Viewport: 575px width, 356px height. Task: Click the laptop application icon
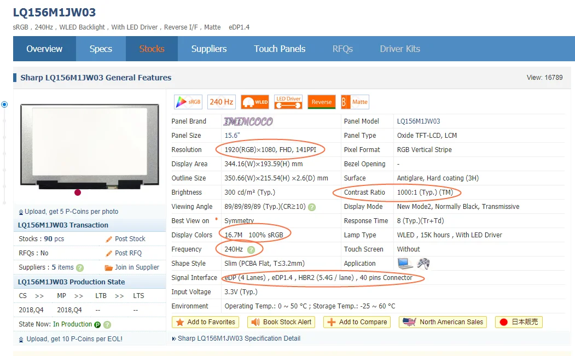coord(405,263)
